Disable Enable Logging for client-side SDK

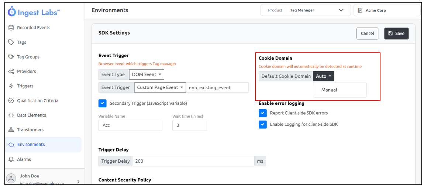[x=262, y=124]
